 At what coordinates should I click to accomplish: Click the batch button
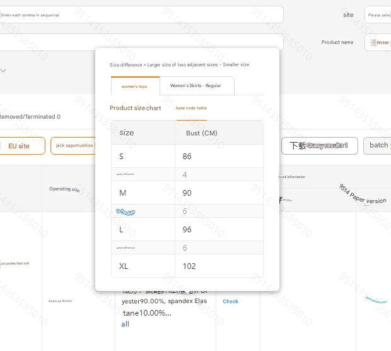point(377,146)
